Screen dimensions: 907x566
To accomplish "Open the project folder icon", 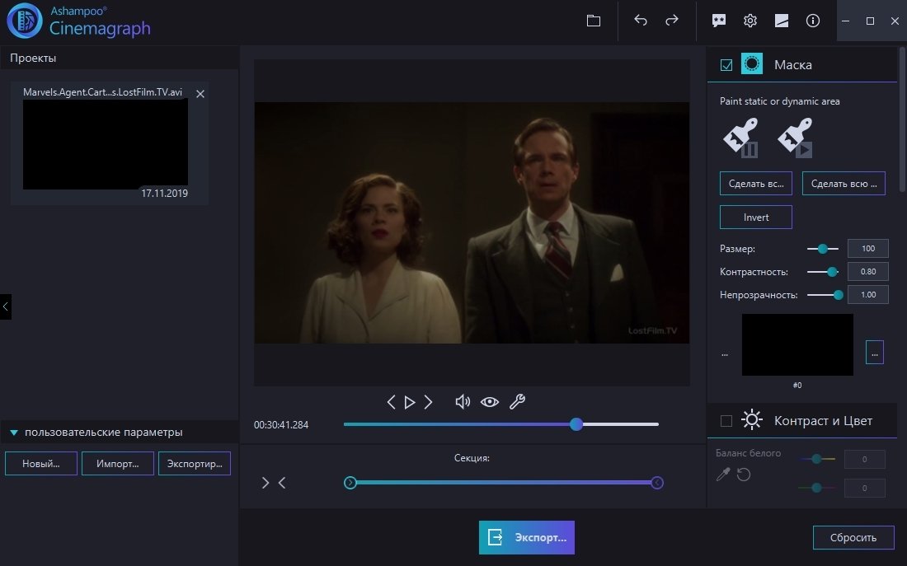I will 594,21.
